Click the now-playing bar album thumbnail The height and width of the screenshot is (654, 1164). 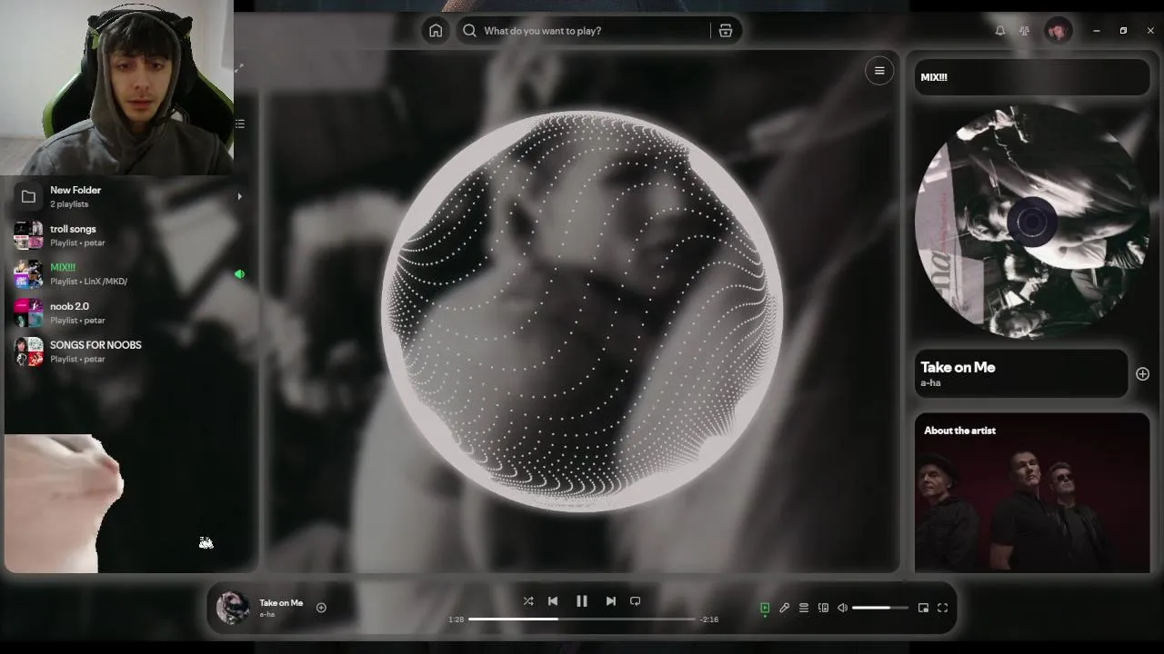[233, 608]
